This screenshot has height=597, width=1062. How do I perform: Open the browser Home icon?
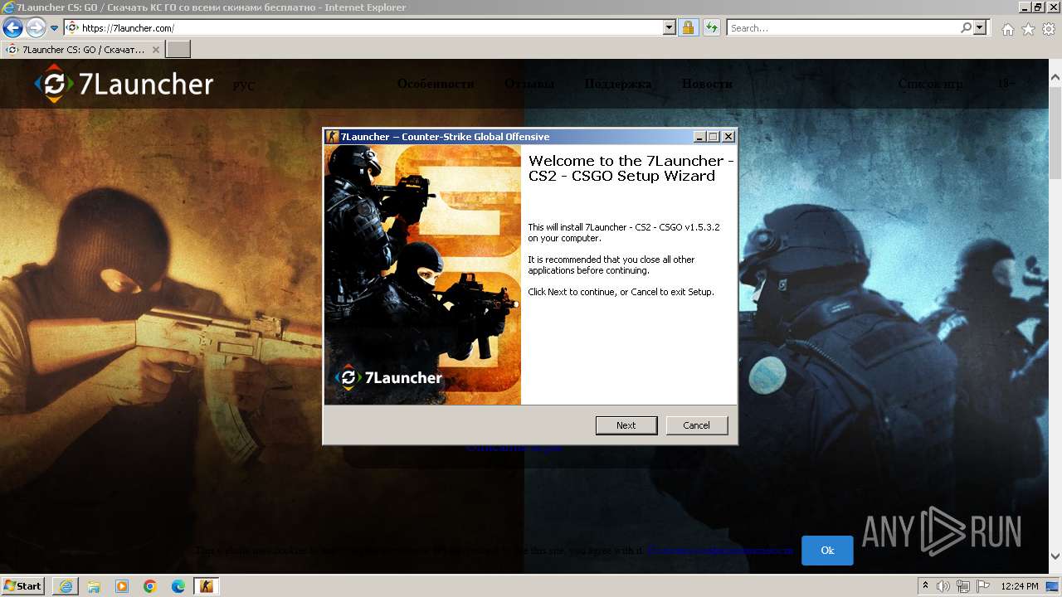tap(1007, 29)
